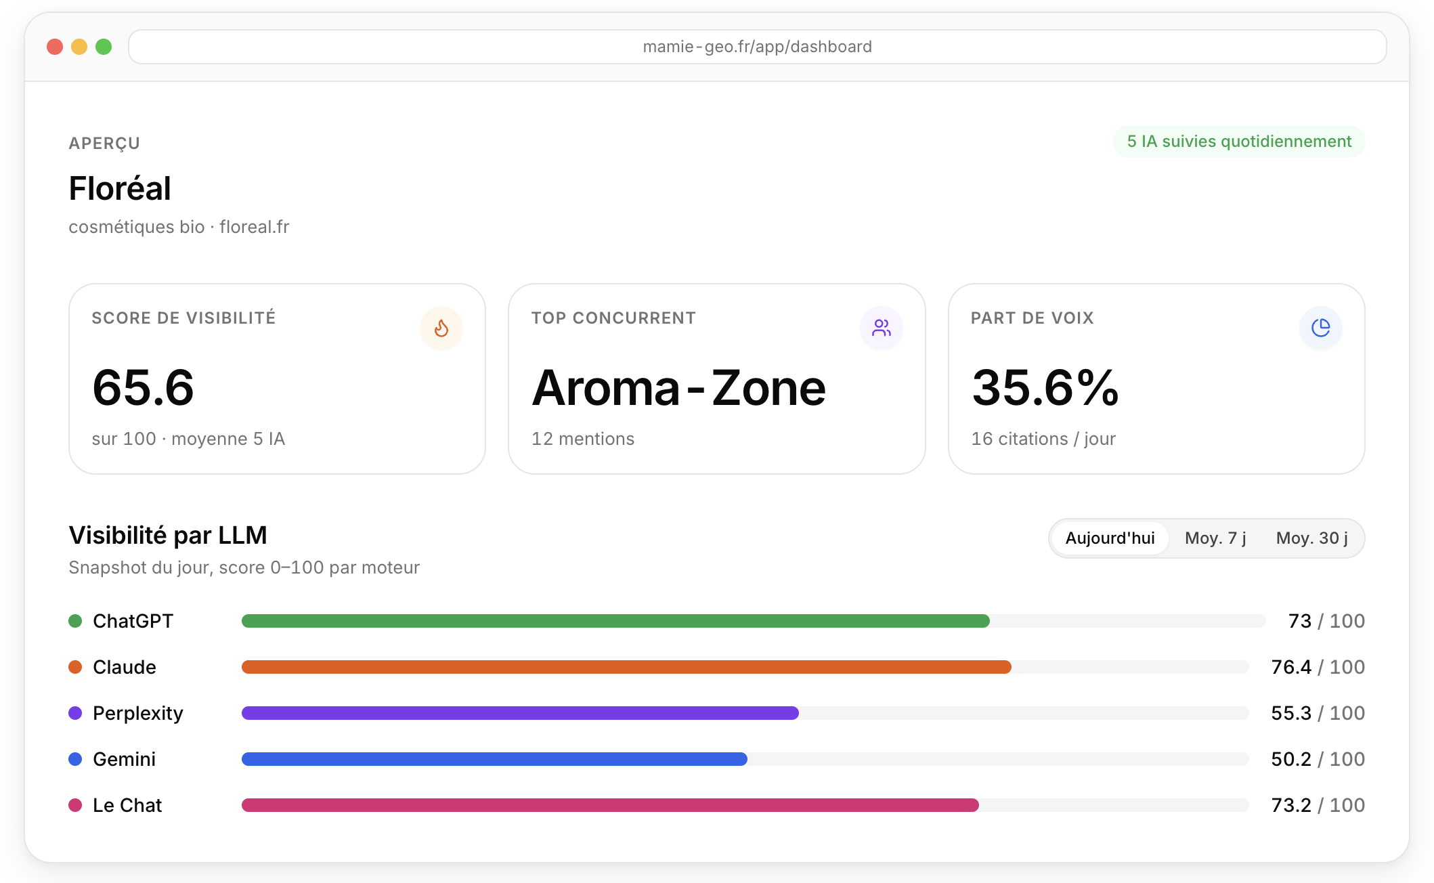Screen dimensions: 1434x883
Task: Click the pie chart icon in Part de voix card
Action: 1321,328
